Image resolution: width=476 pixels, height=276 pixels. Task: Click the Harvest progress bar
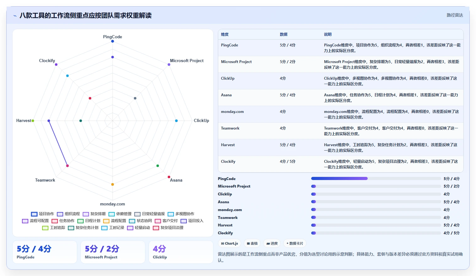pyautogui.click(x=376, y=225)
